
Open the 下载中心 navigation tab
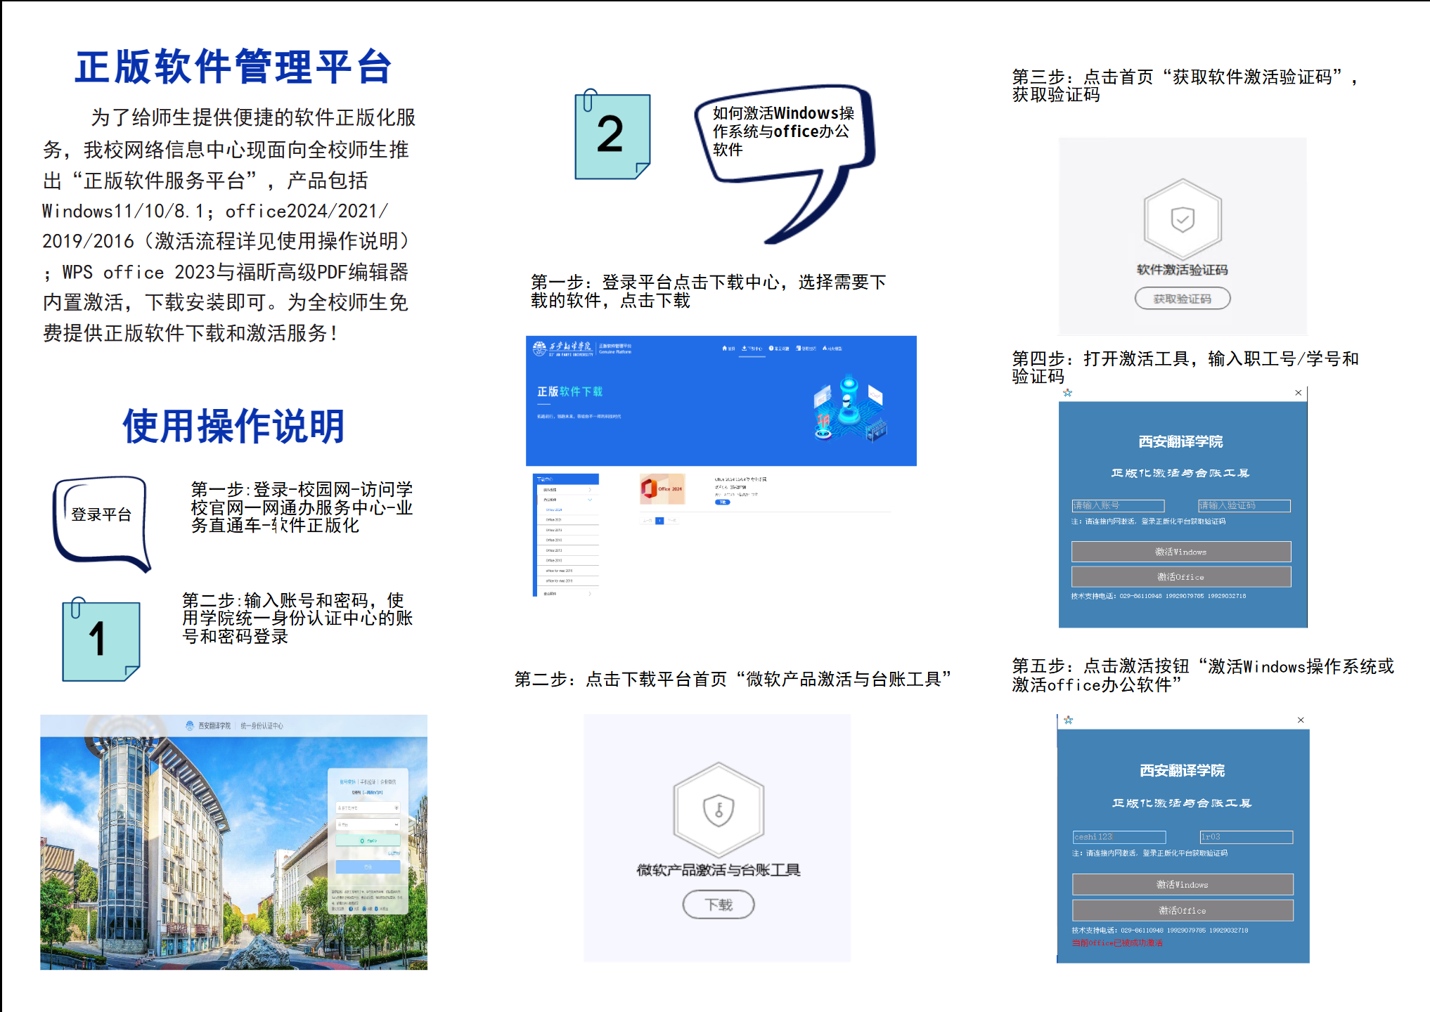tap(752, 349)
